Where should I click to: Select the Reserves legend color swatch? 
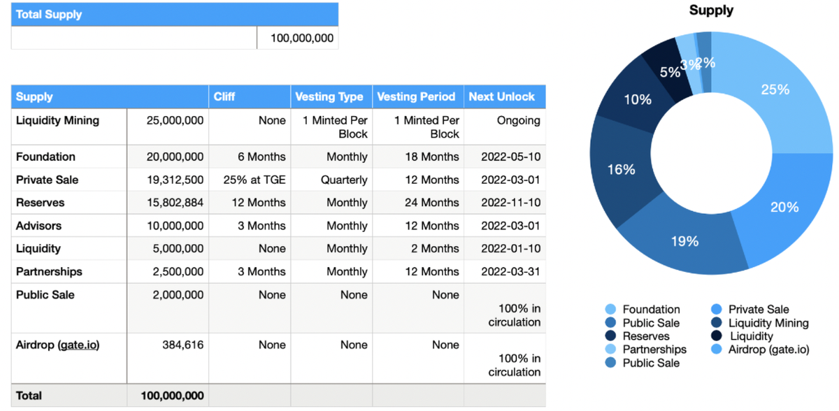[x=610, y=336]
